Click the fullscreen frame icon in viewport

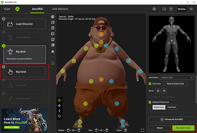click(x=143, y=130)
